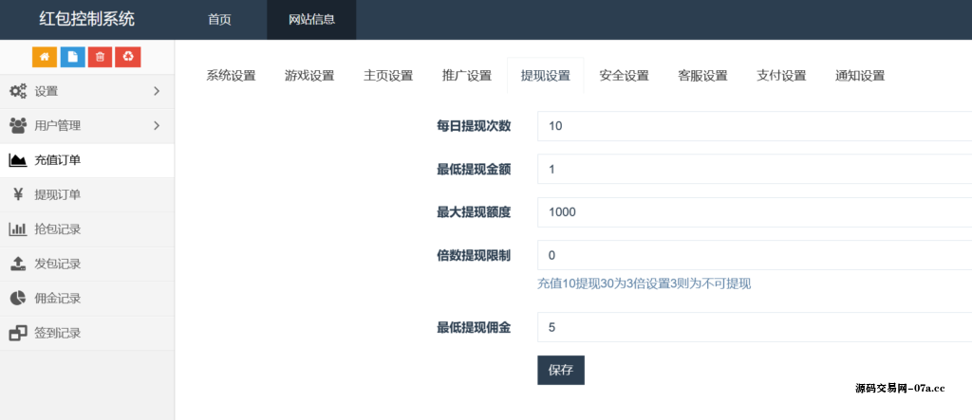The width and height of the screenshot is (972, 420).
Task: Click the 保存 button
Action: click(561, 371)
